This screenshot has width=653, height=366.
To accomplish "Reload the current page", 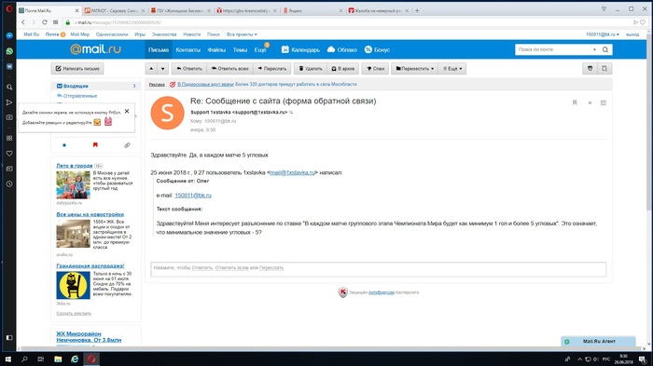I will tap(45, 22).
